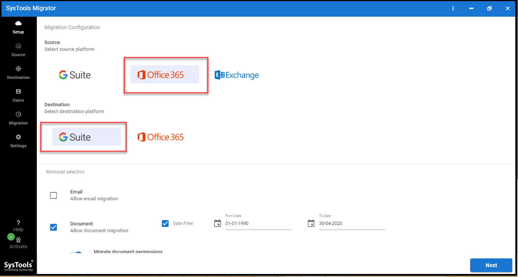Click the 'Workload selection' label
The image size is (518, 277).
65,172
